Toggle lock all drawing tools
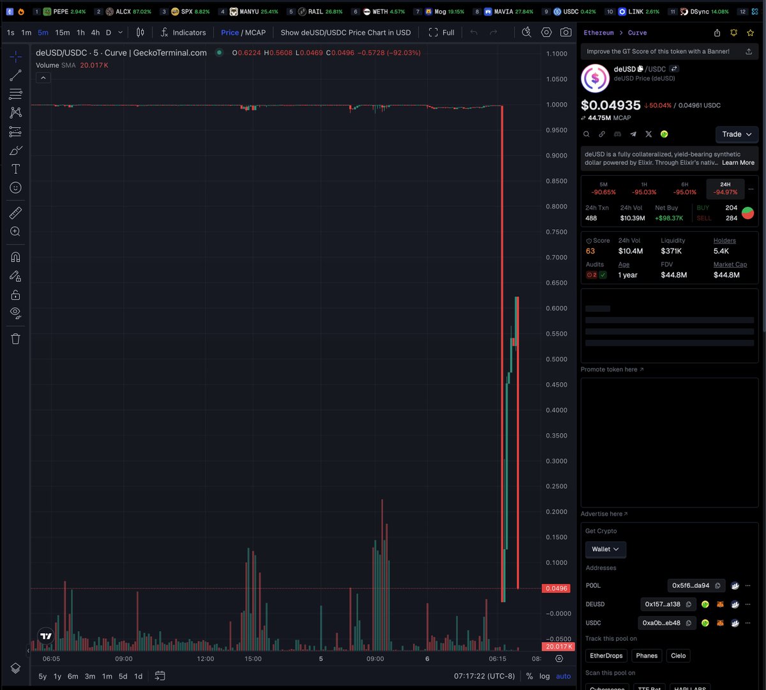 coord(16,295)
